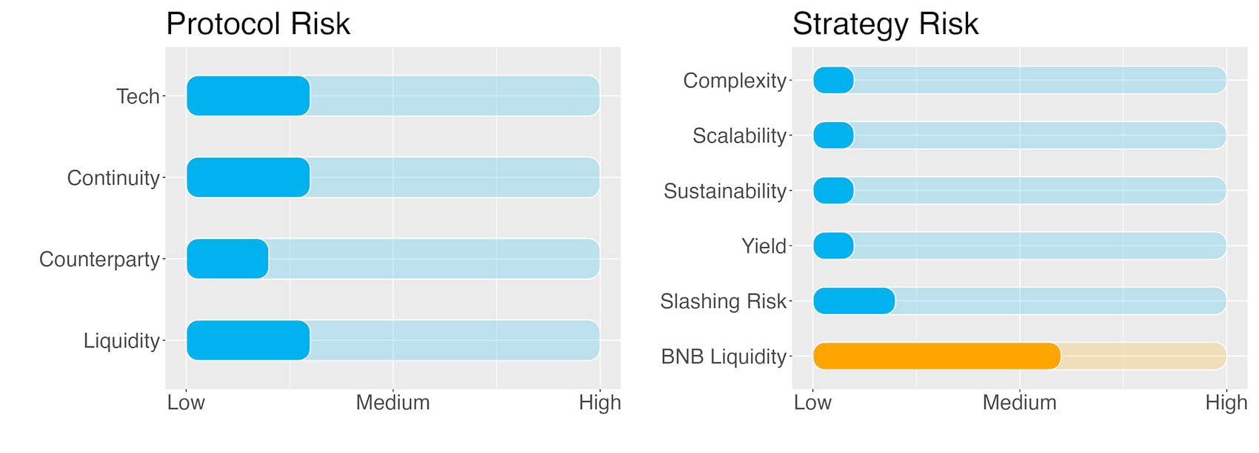Click the orange BNB Liquidity bar
The height and width of the screenshot is (453, 1259).
coord(937,356)
